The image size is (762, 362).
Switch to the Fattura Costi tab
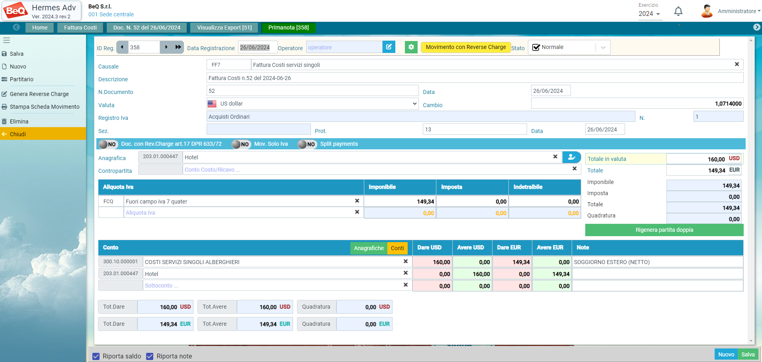click(80, 27)
